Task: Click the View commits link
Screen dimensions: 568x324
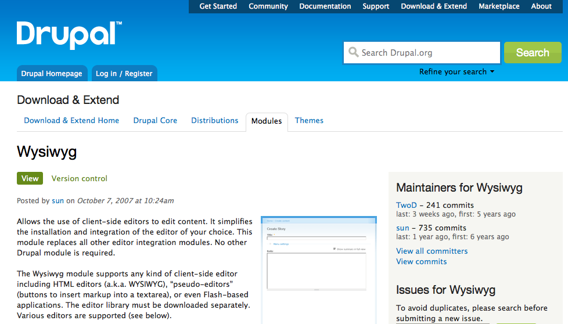Action: (421, 262)
